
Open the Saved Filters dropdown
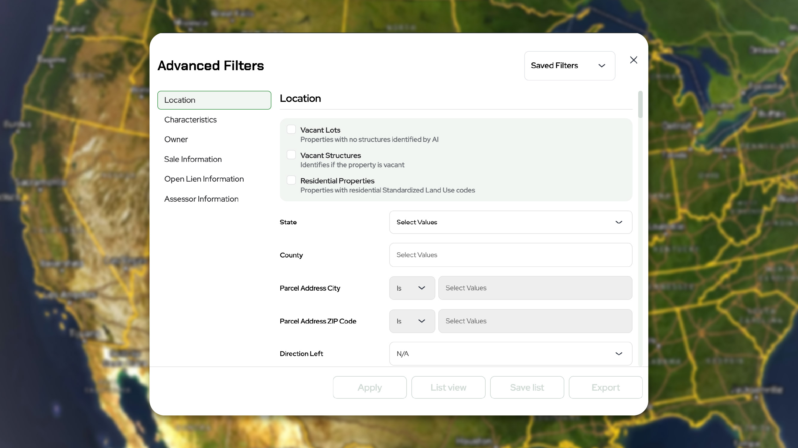click(x=569, y=66)
